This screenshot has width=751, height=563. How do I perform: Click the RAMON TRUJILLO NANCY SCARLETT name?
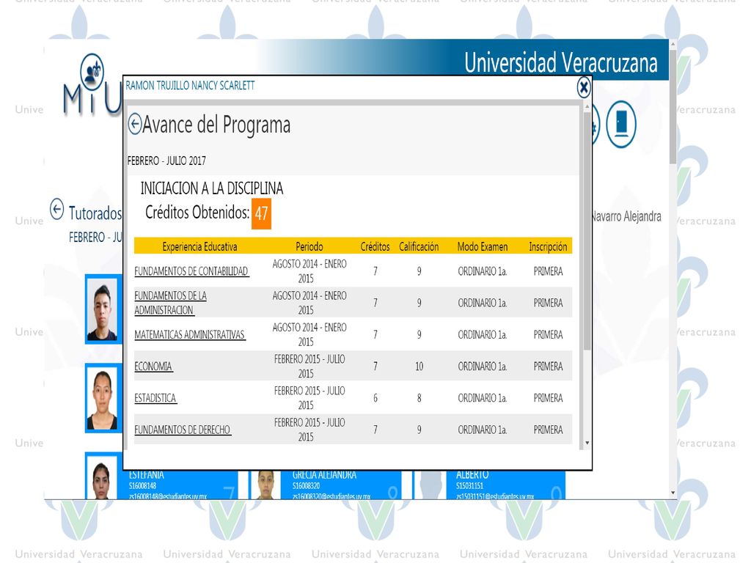coord(190,86)
